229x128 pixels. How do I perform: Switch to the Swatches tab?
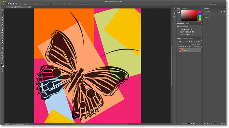click(184, 8)
